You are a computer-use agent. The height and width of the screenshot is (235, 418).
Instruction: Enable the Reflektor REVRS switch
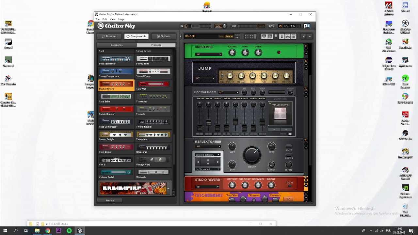(x=289, y=155)
